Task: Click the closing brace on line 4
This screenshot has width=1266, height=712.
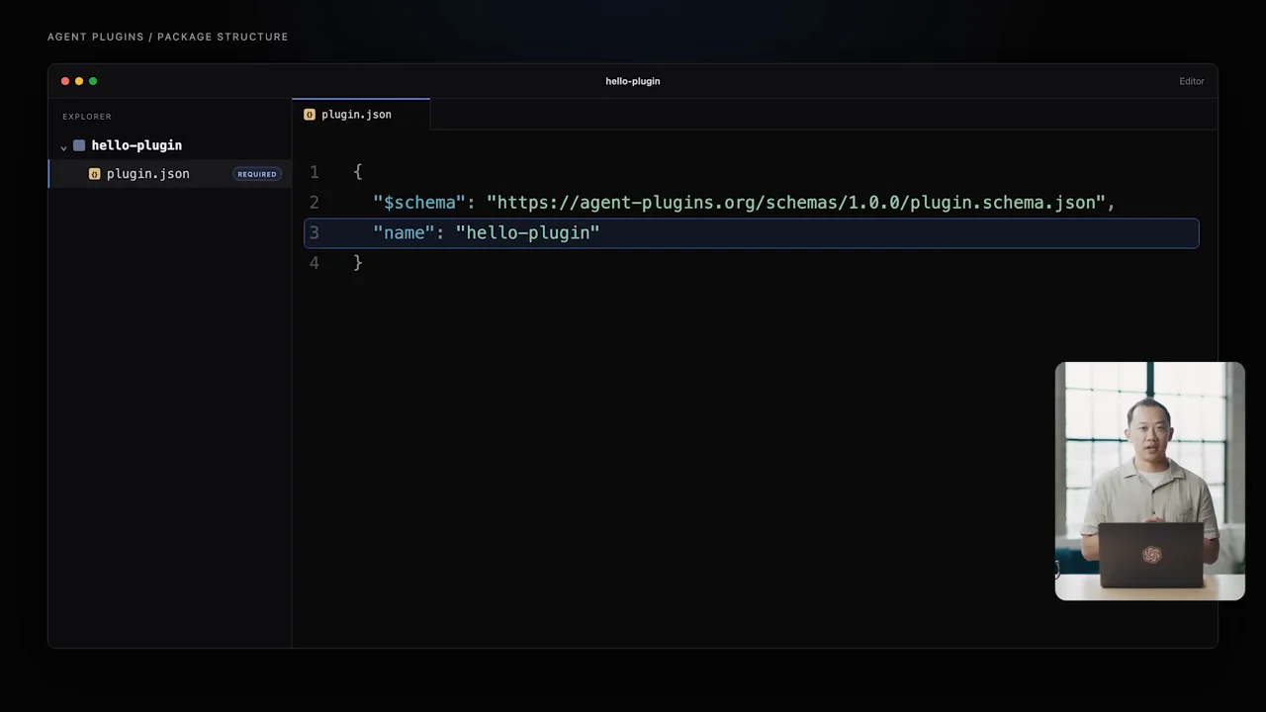Action: [x=358, y=263]
